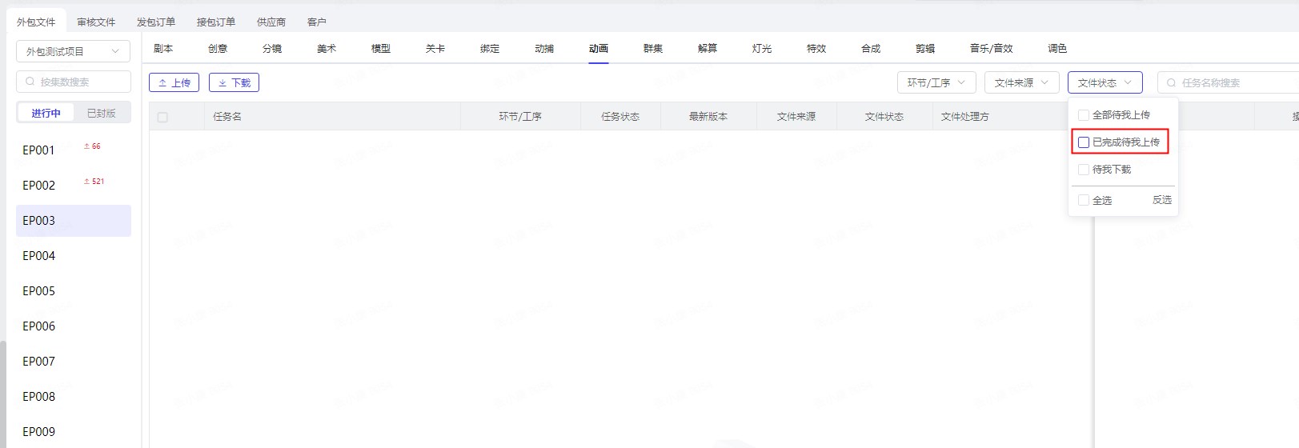The image size is (1299, 448).
Task: Collapse the 文件状态 dropdown
Action: (1105, 82)
